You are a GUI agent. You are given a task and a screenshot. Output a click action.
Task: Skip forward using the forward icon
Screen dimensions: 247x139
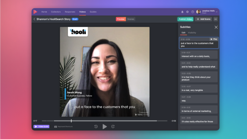[113, 126]
